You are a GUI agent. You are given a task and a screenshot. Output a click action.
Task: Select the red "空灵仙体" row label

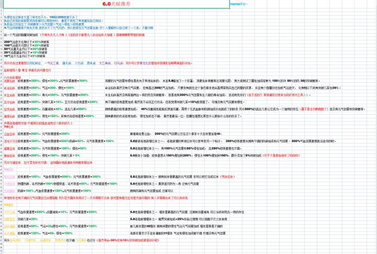click(9, 109)
